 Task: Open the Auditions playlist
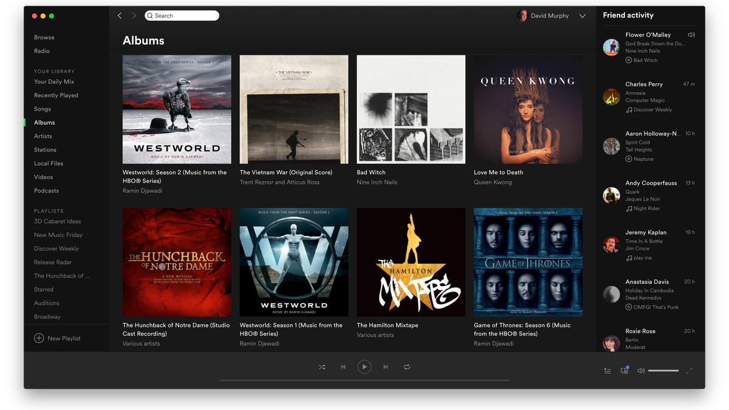47,303
